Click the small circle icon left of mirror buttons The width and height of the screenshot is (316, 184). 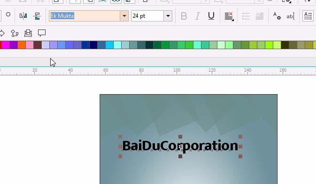click(8, 15)
